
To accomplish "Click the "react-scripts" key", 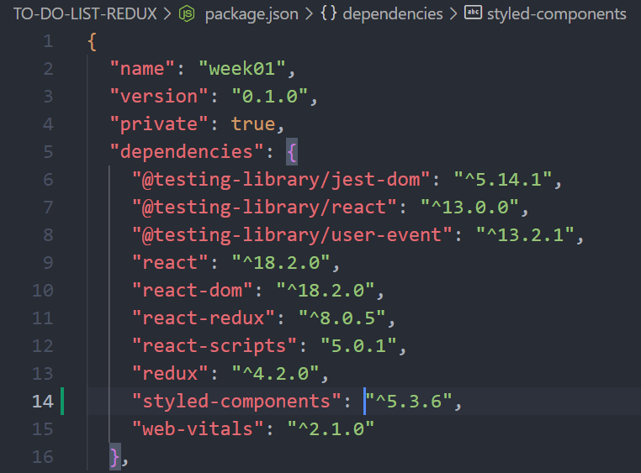I will point(215,346).
